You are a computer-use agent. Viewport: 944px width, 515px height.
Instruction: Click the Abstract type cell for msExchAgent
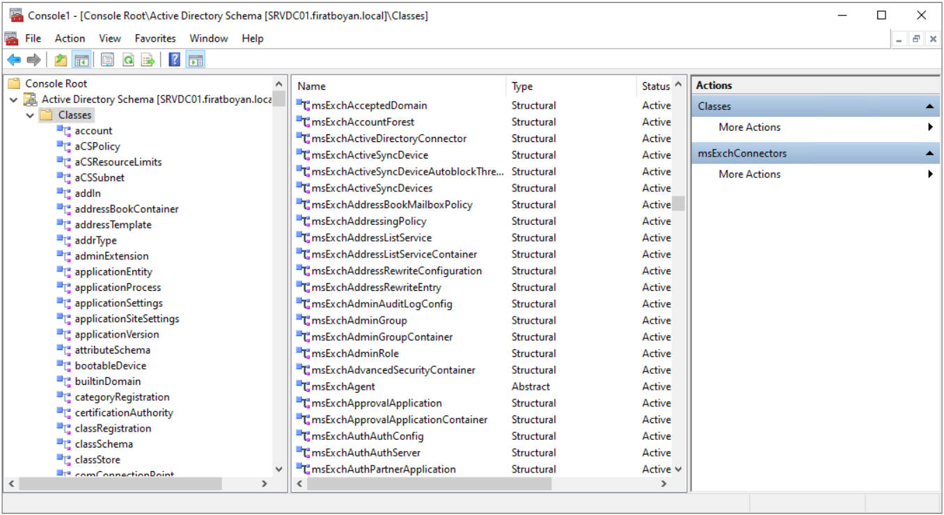click(530, 386)
